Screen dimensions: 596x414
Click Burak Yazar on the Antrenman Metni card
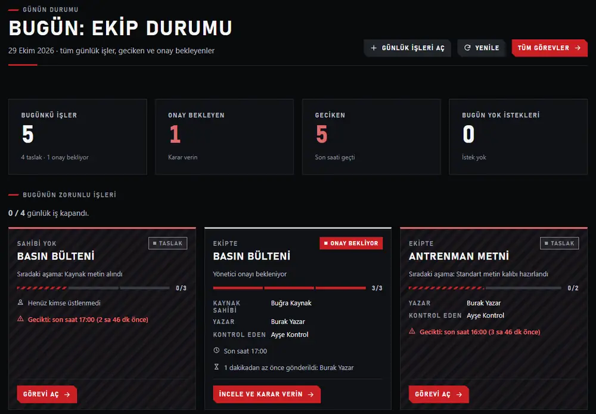[483, 303]
